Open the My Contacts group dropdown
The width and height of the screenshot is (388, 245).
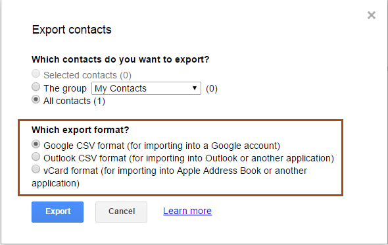[146, 88]
